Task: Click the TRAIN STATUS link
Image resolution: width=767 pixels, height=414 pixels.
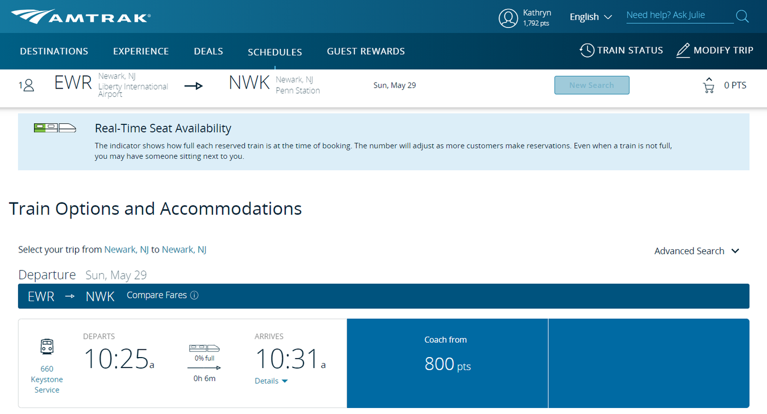Action: coord(630,50)
